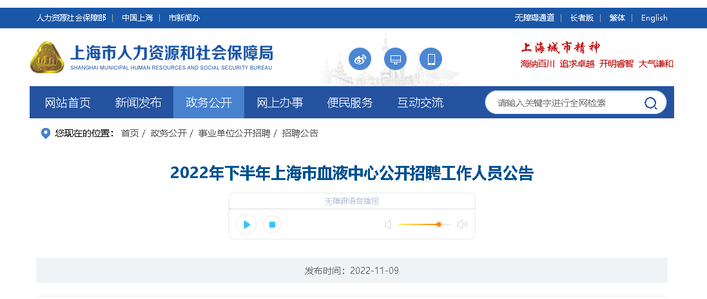Click the loud volume speaker icon
Screen dimensions: 707x299
[461, 224]
